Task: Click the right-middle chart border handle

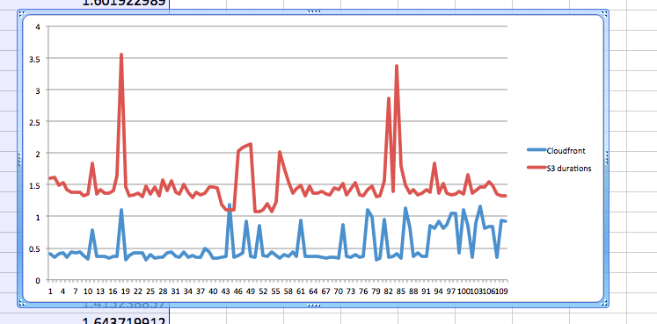Action: [x=607, y=159]
